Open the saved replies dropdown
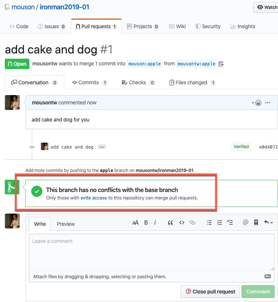Image resolution: width=278 pixels, height=302 pixels. [268, 223]
